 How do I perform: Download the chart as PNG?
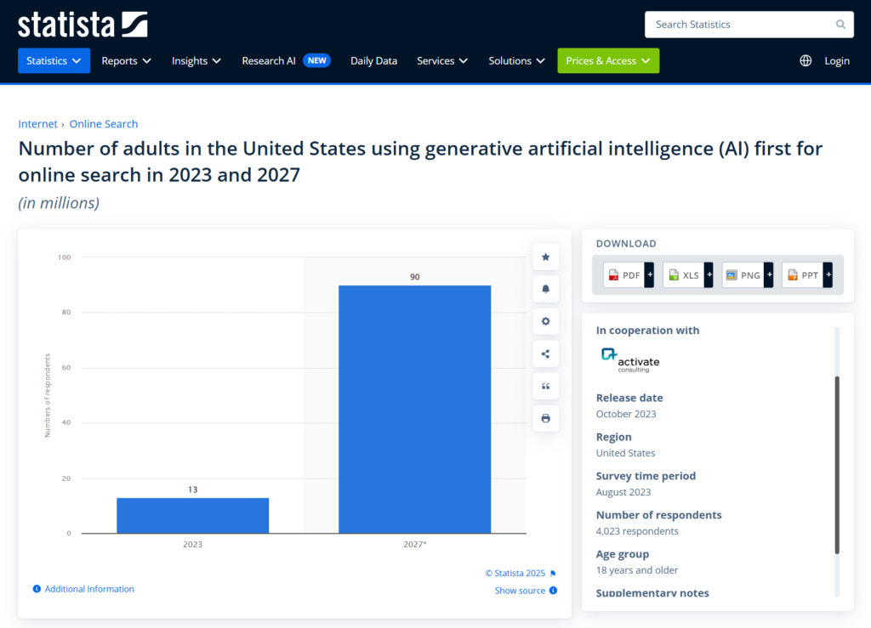coord(747,275)
